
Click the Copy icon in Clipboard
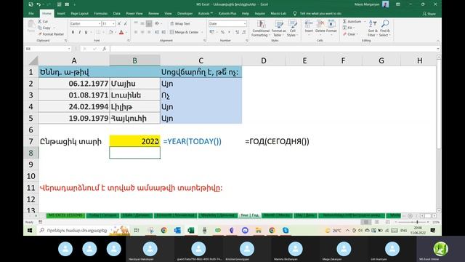pyautogui.click(x=40, y=28)
